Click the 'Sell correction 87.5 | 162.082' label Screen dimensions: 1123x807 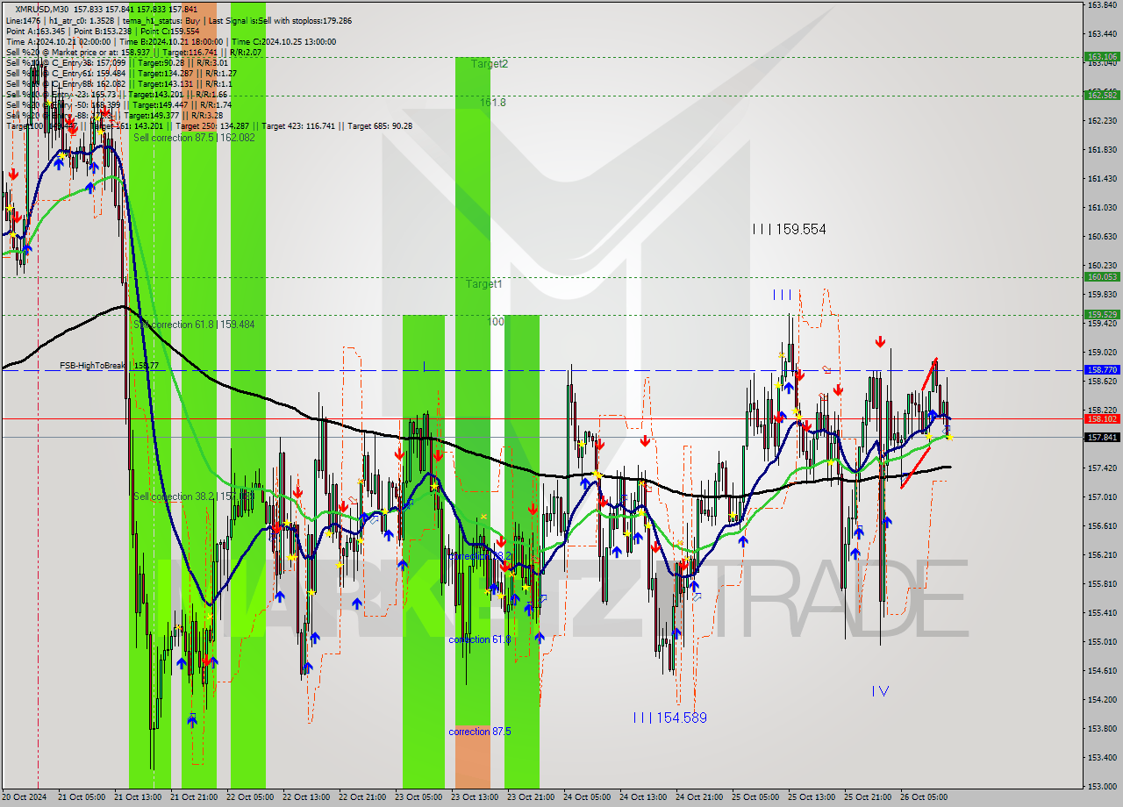194,138
